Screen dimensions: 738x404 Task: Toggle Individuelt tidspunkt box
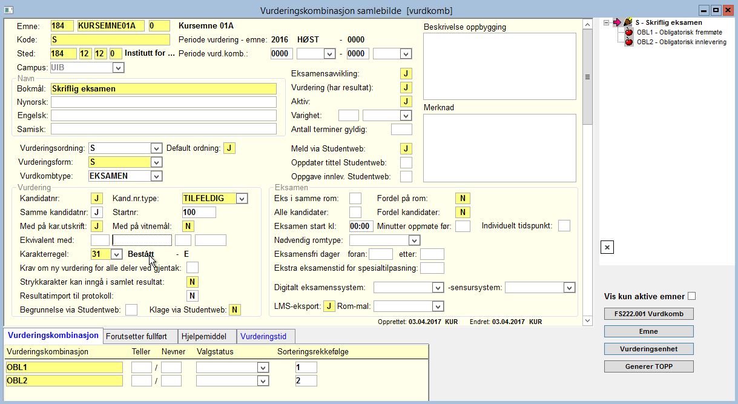point(564,225)
